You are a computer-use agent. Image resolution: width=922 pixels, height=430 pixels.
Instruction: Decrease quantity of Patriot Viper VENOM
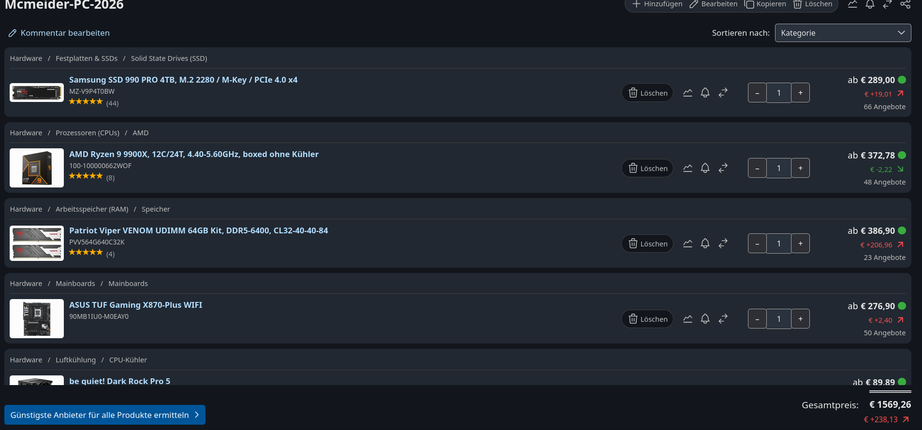click(x=757, y=244)
